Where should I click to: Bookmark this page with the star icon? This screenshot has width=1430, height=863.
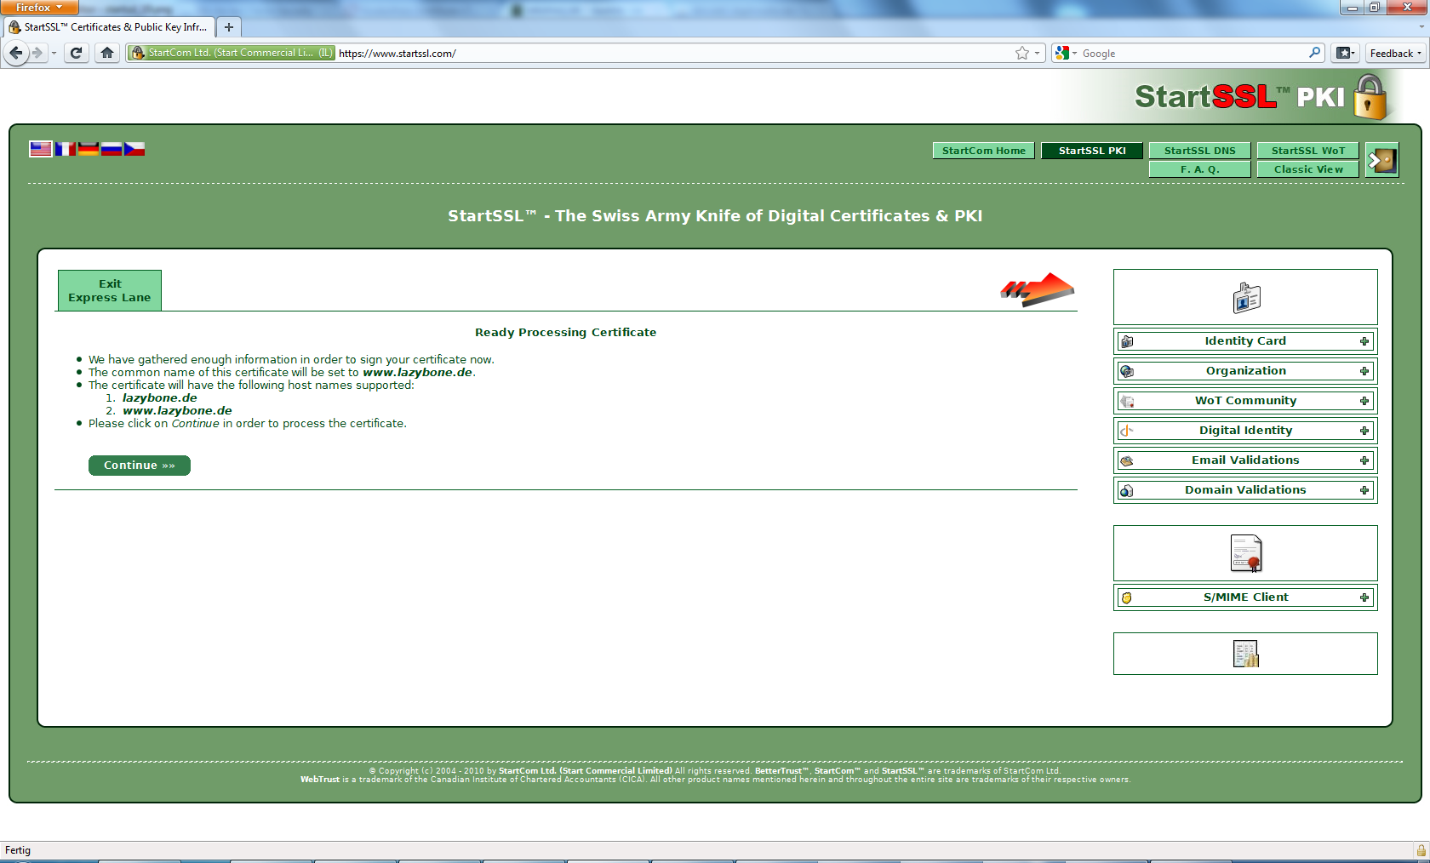tap(1022, 53)
